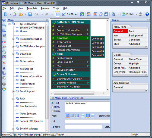Click the Publish toolbar icon
This screenshot has width=152, height=138.
[123, 14]
